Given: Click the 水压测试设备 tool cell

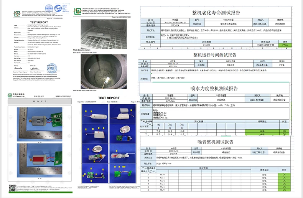Looking at the screenshot, I should 279,100.
